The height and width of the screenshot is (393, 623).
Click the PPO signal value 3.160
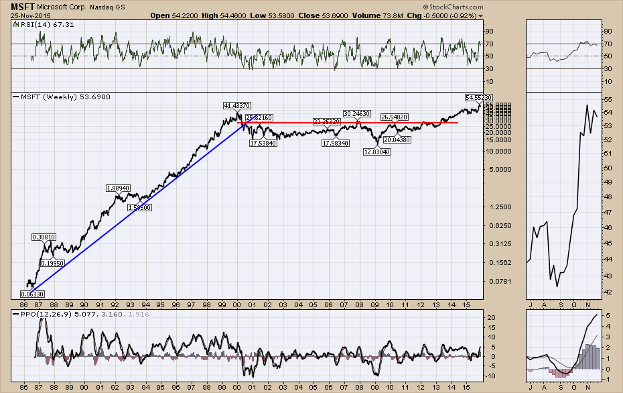click(x=111, y=315)
